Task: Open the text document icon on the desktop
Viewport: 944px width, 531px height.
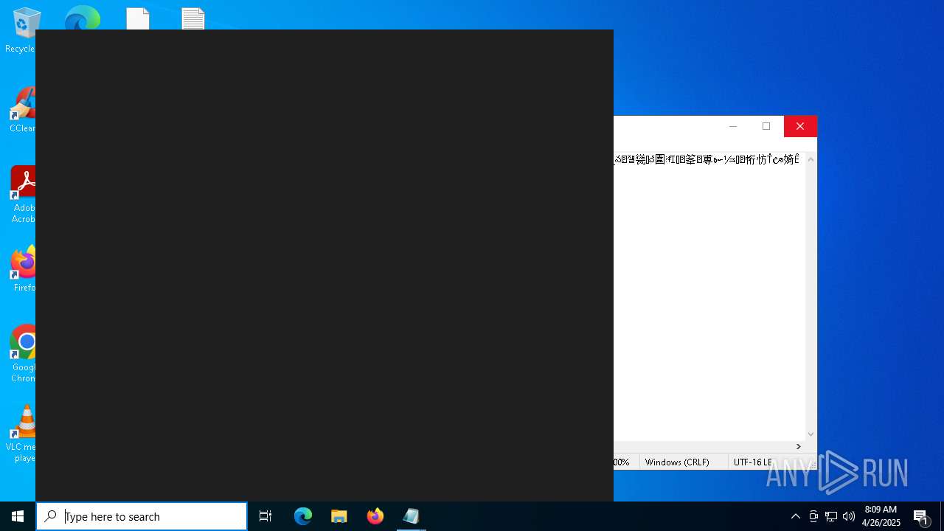Action: click(x=193, y=18)
